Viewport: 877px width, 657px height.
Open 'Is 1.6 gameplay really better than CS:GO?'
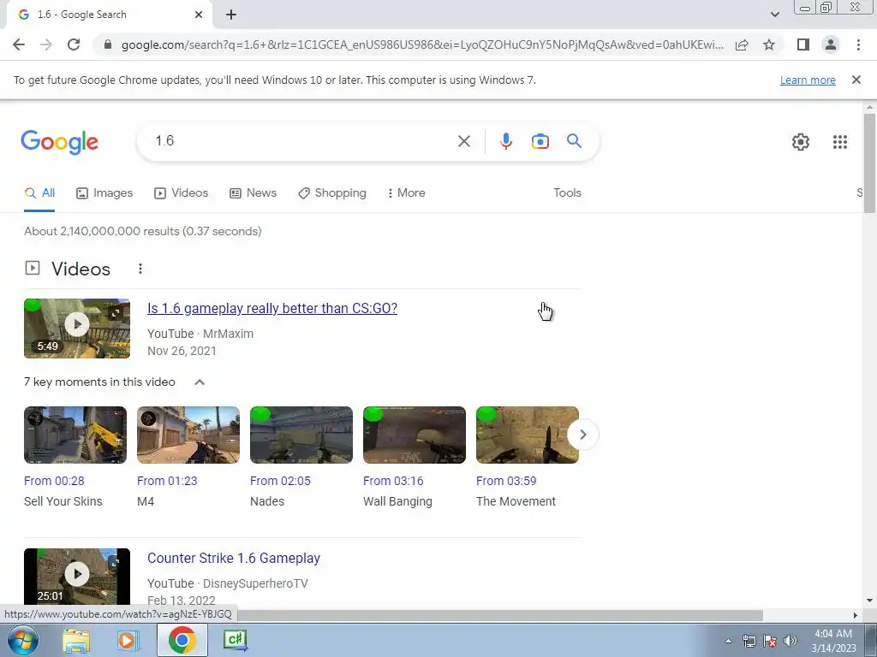pos(272,308)
